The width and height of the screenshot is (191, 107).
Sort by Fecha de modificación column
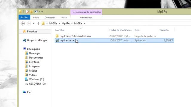(121, 30)
